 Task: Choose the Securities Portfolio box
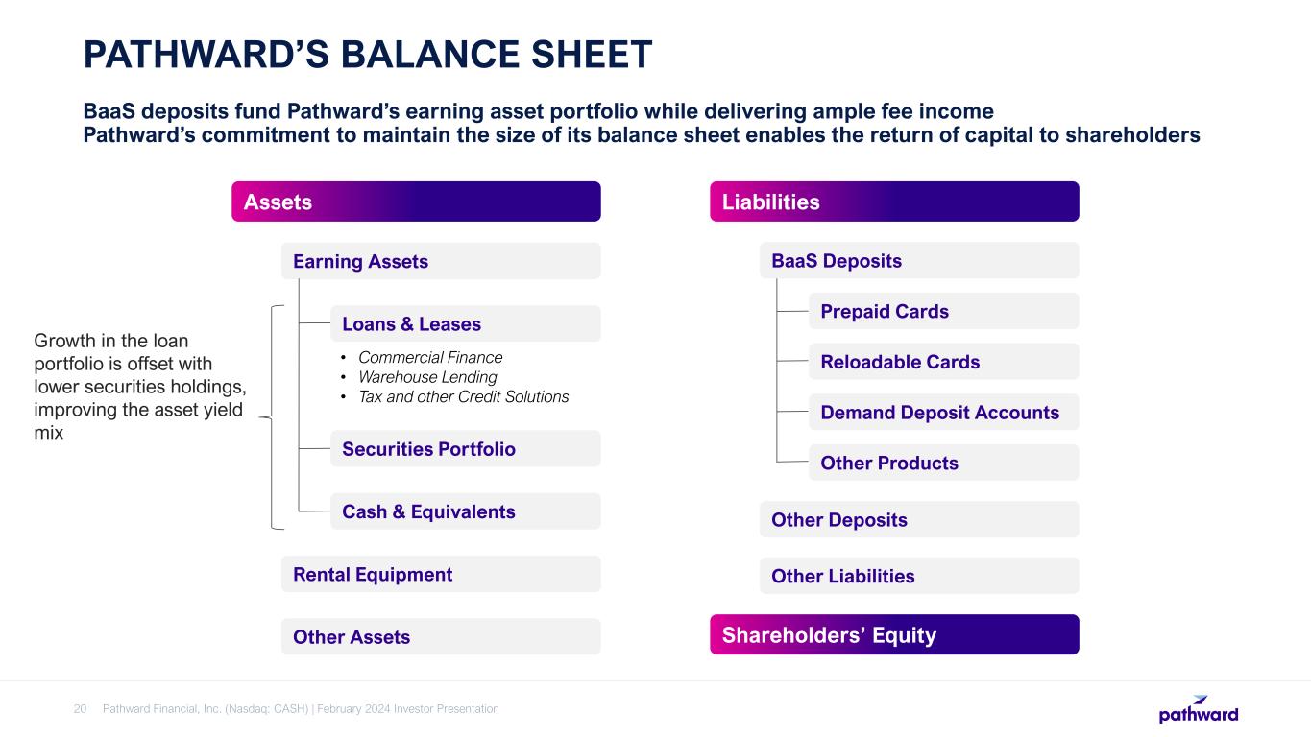(x=466, y=448)
